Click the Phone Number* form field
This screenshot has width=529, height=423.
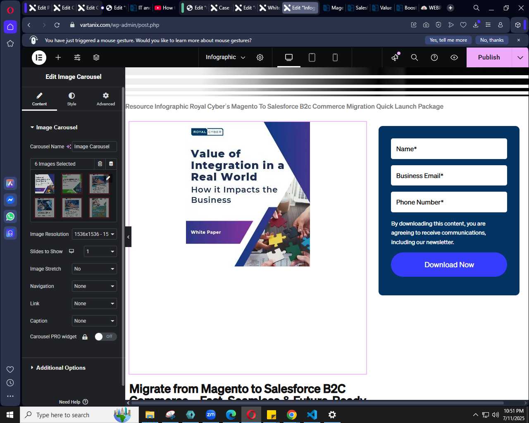[449, 202]
